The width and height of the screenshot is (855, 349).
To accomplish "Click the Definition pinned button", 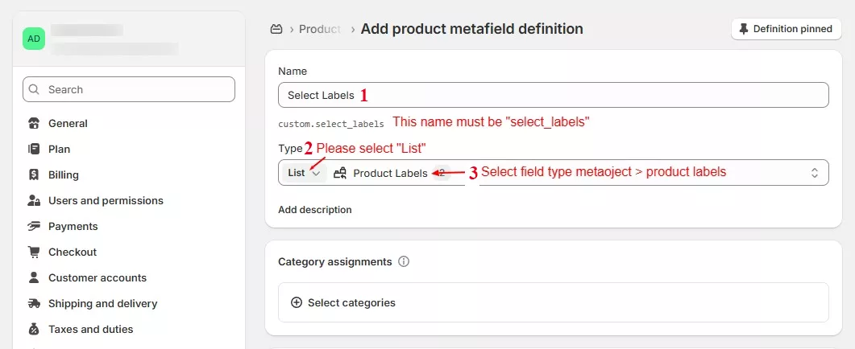I will click(x=786, y=29).
